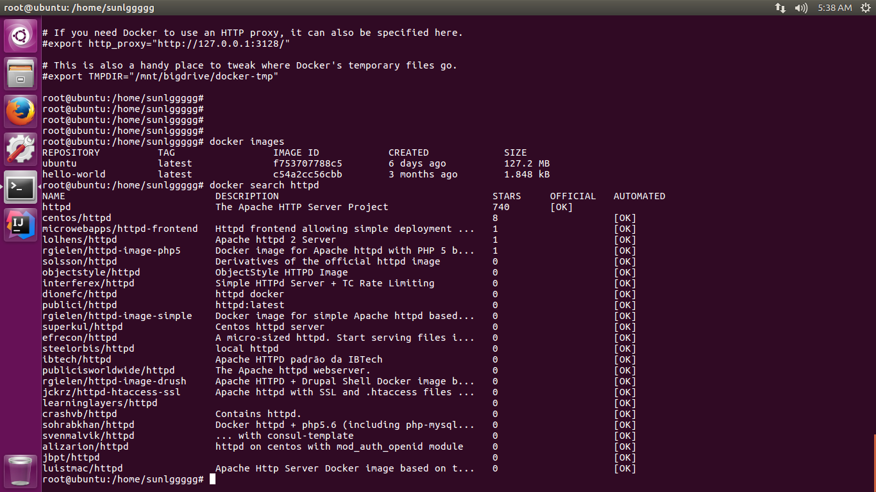Click the jckrz/httpd-htaccess-ssl result
This screenshot has width=876, height=492.
tap(112, 392)
